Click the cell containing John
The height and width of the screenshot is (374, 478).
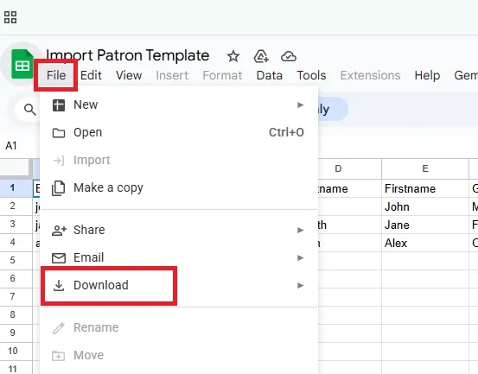[x=425, y=206]
